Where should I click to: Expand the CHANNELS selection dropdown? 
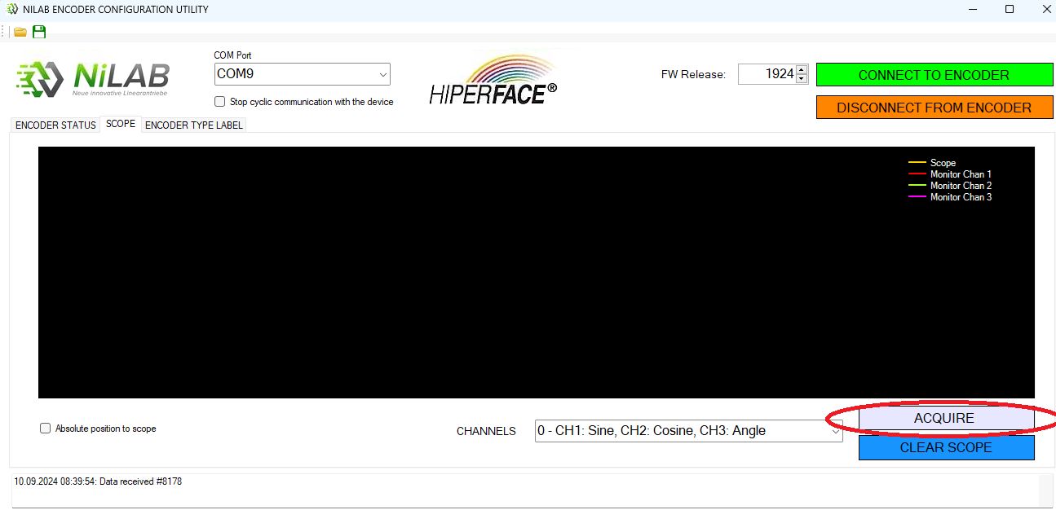(x=835, y=431)
